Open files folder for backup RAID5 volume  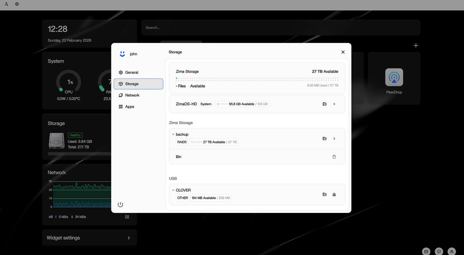pos(325,139)
